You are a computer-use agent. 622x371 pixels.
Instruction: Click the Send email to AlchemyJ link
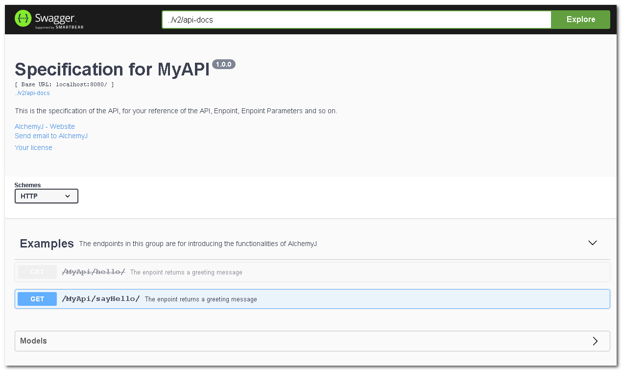pos(51,136)
